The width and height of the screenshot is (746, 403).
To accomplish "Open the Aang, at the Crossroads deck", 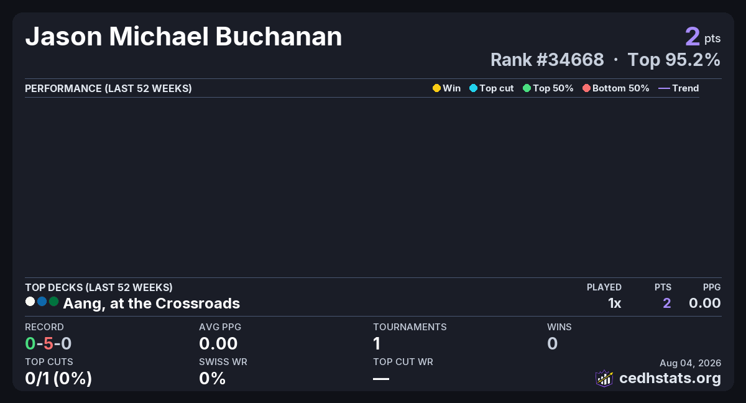I will [x=152, y=303].
